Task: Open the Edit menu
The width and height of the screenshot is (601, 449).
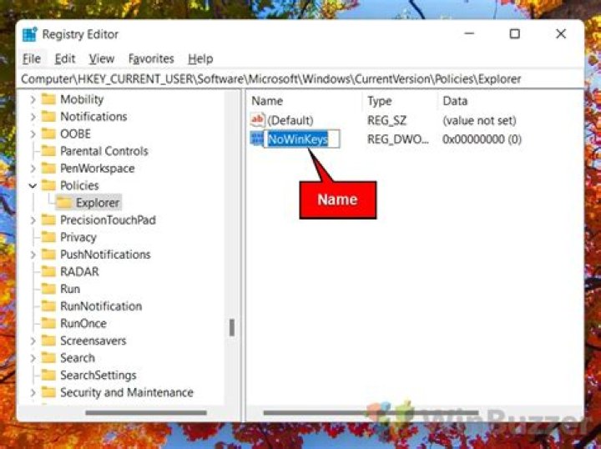Action: pos(65,58)
